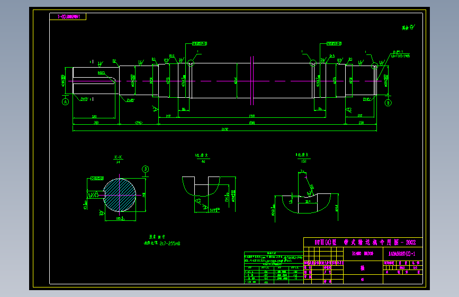The image size is (459, 297).
Task: Select the "1500" length dimension
Action: pyautogui.click(x=252, y=116)
